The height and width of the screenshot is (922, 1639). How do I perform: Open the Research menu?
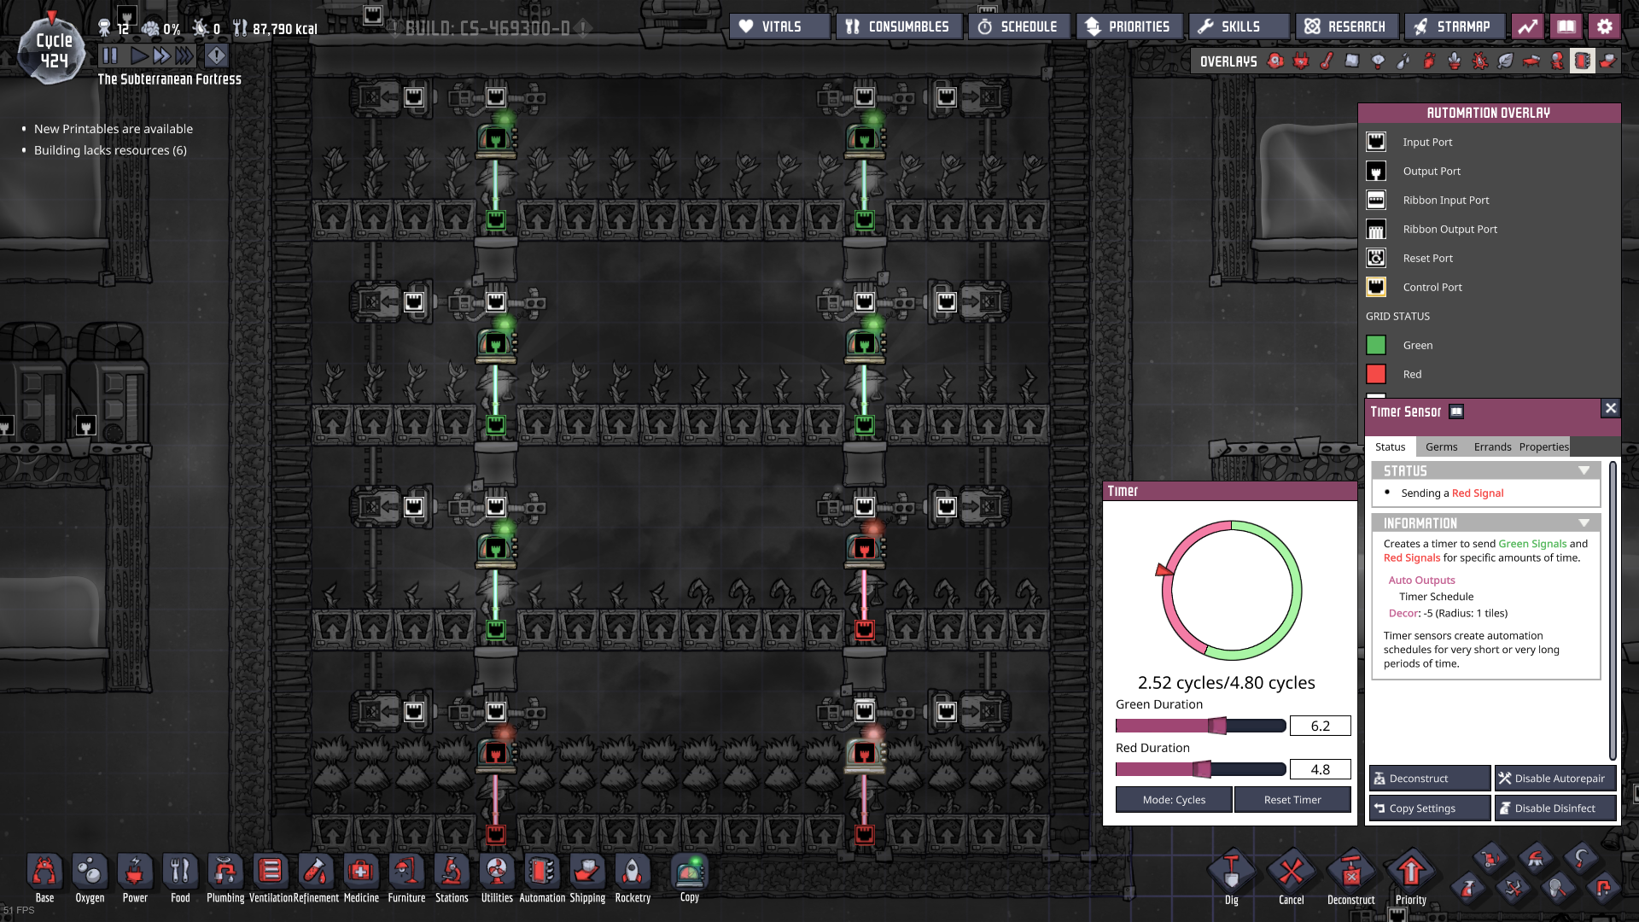[x=1346, y=27]
